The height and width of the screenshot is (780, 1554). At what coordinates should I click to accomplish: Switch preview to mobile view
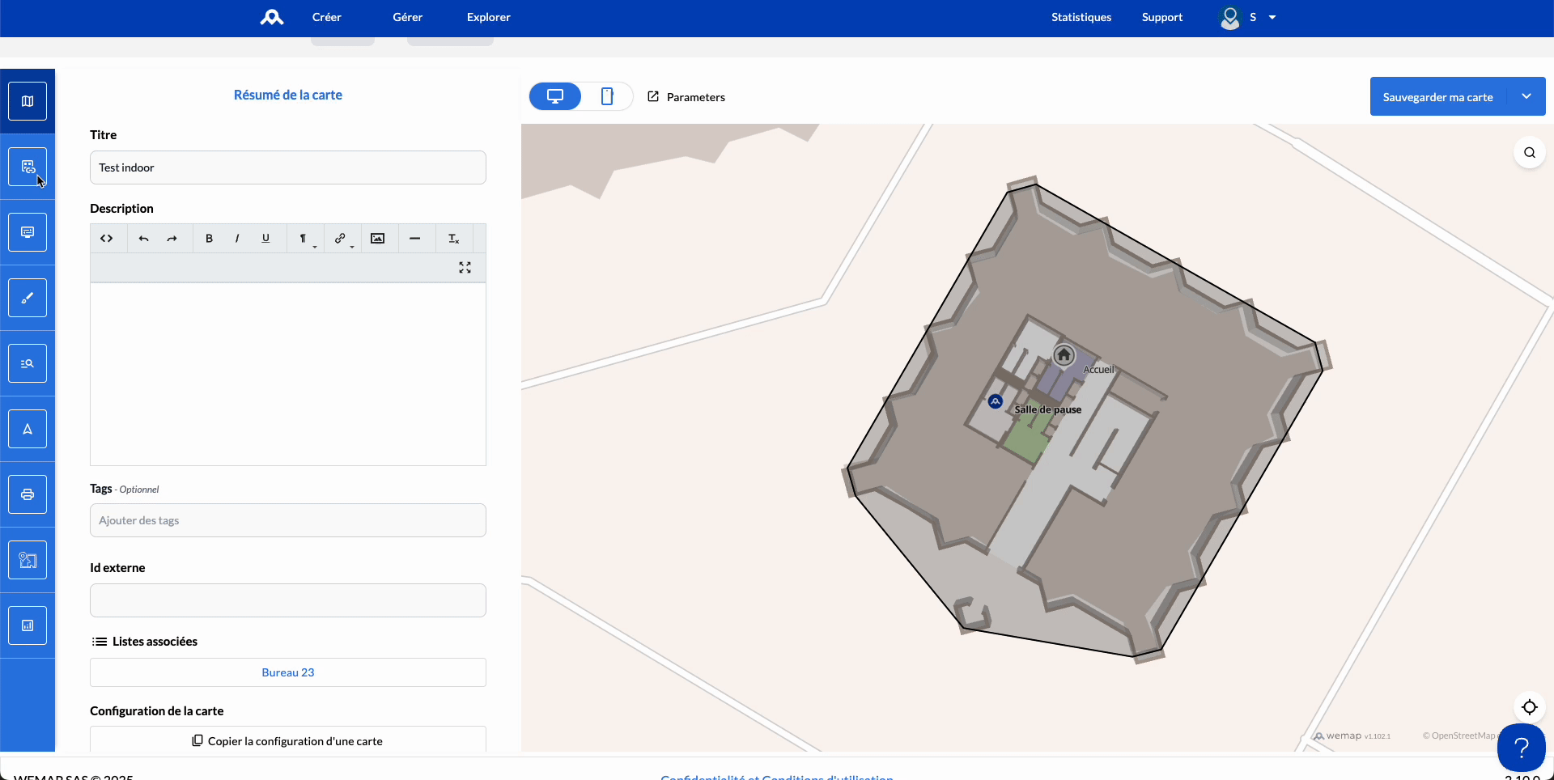[607, 96]
